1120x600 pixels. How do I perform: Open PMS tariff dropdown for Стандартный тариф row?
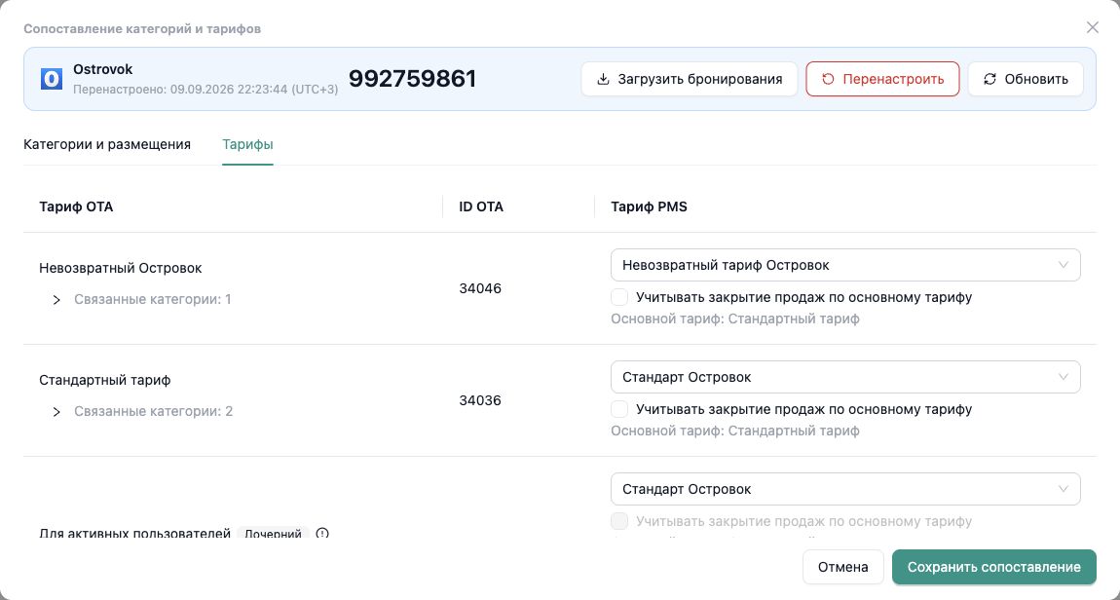845,377
